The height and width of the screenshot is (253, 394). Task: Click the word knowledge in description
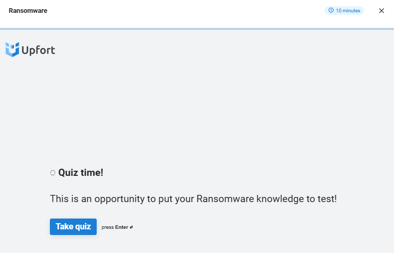(280, 199)
